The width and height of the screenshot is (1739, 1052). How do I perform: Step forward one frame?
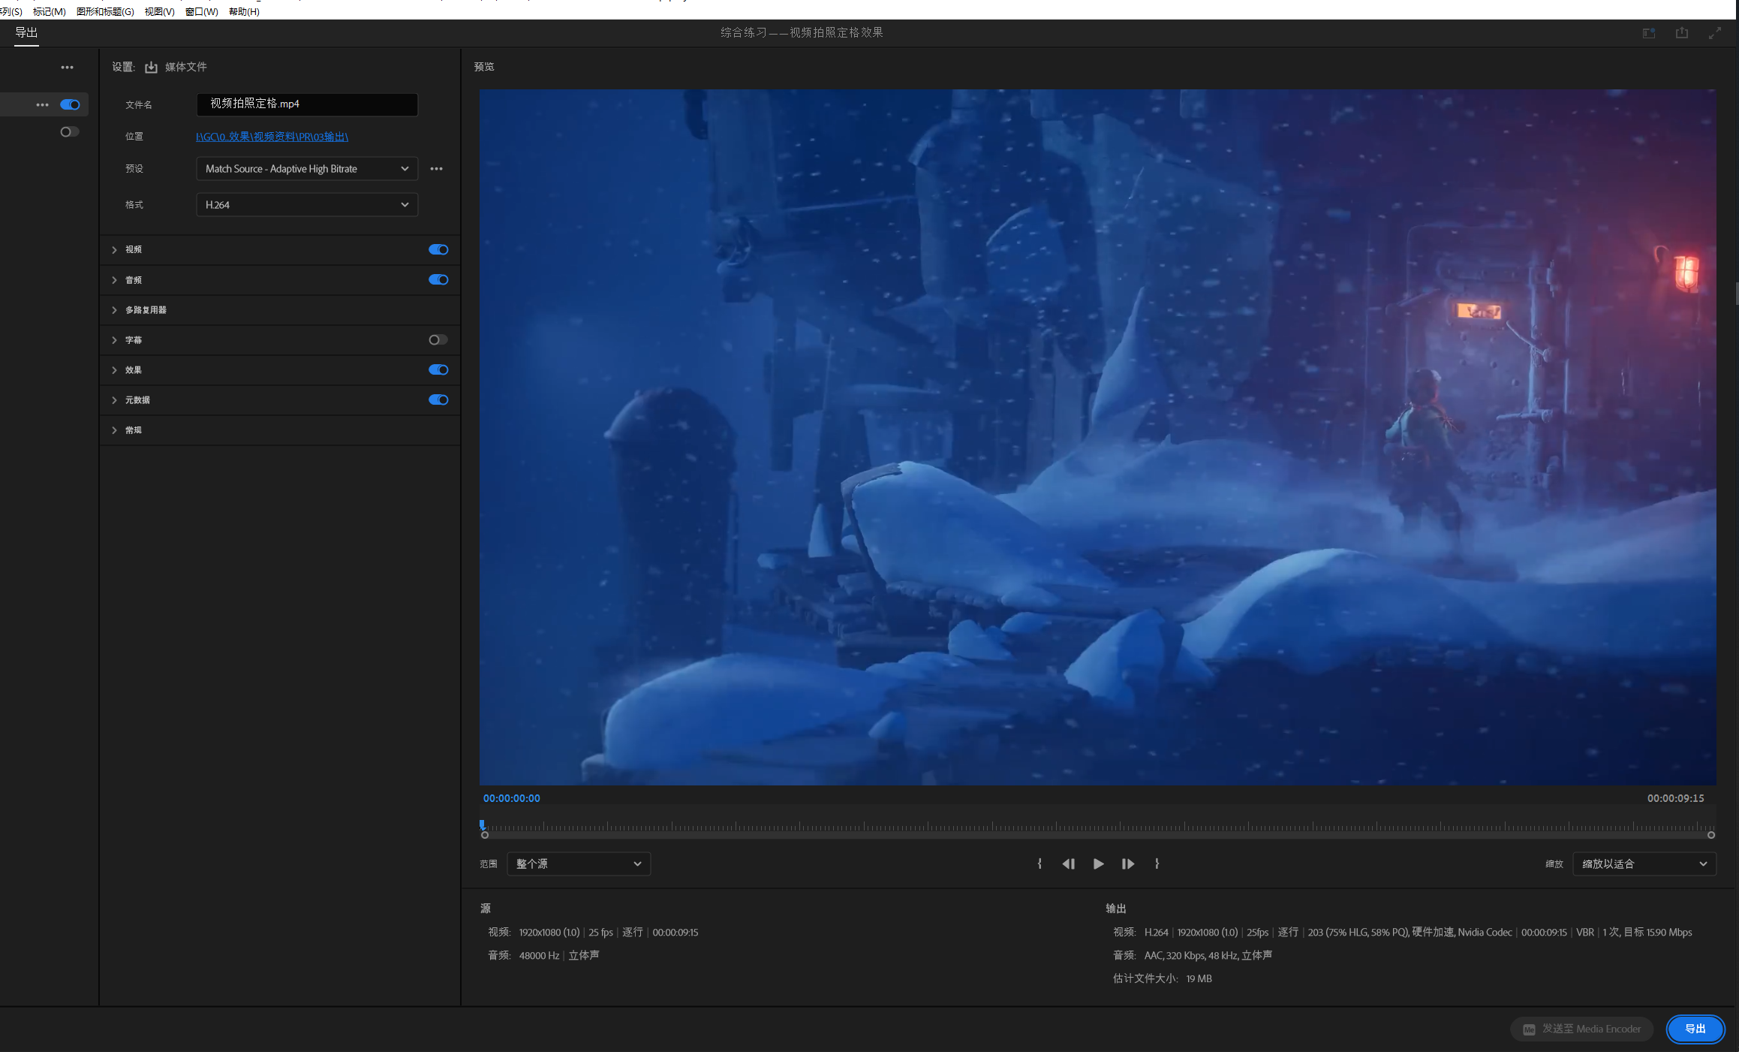pyautogui.click(x=1127, y=864)
